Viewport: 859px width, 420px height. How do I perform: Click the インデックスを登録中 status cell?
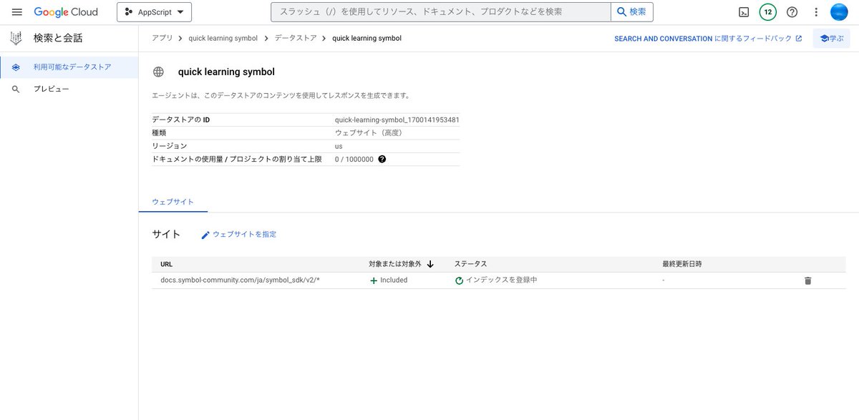click(x=496, y=280)
